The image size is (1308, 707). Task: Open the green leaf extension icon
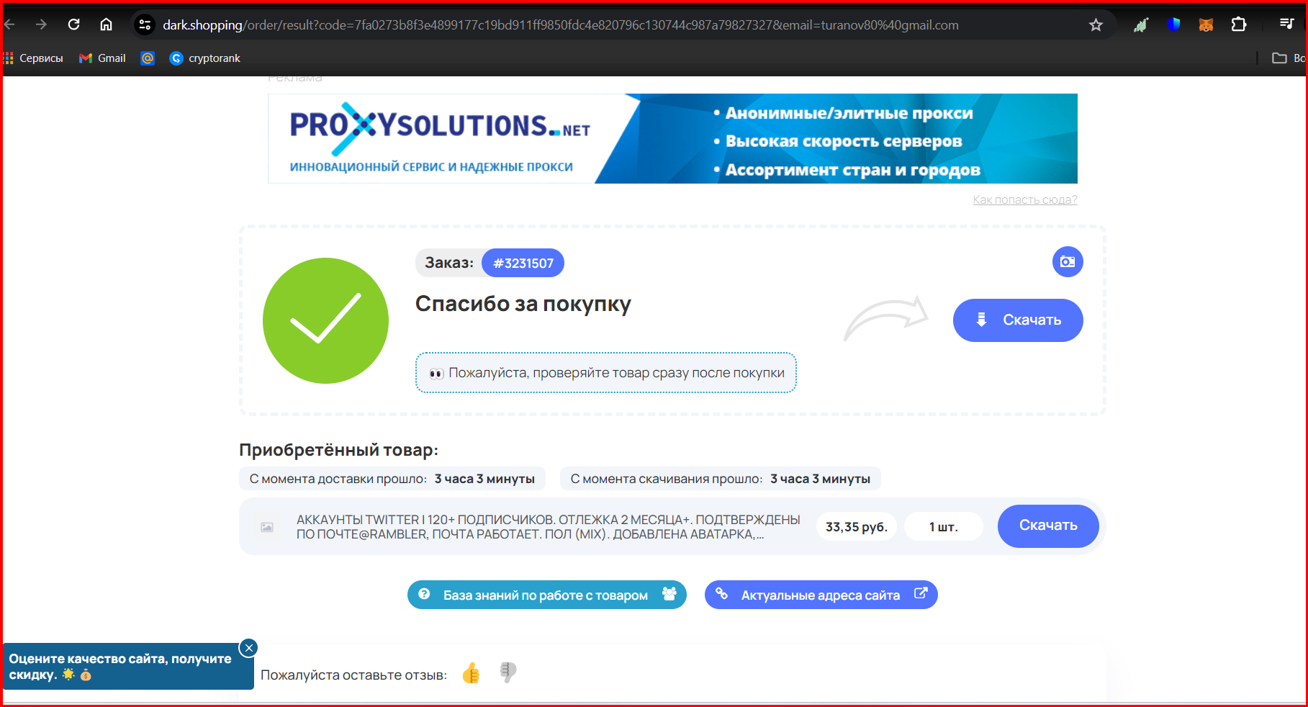click(x=1141, y=25)
